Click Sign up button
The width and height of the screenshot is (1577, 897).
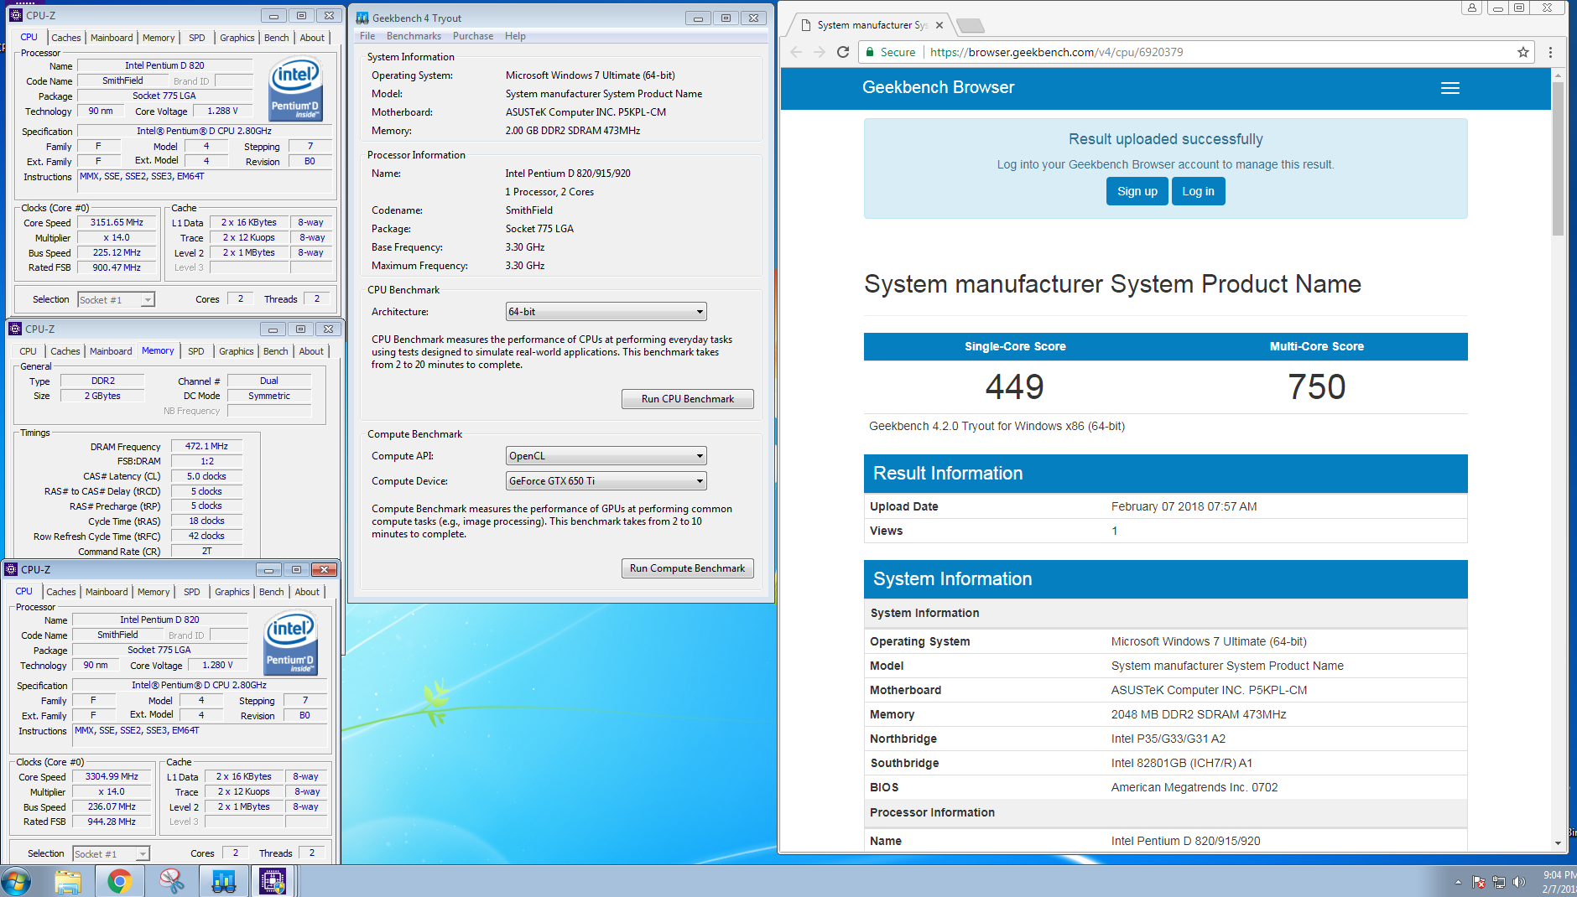tap(1137, 191)
